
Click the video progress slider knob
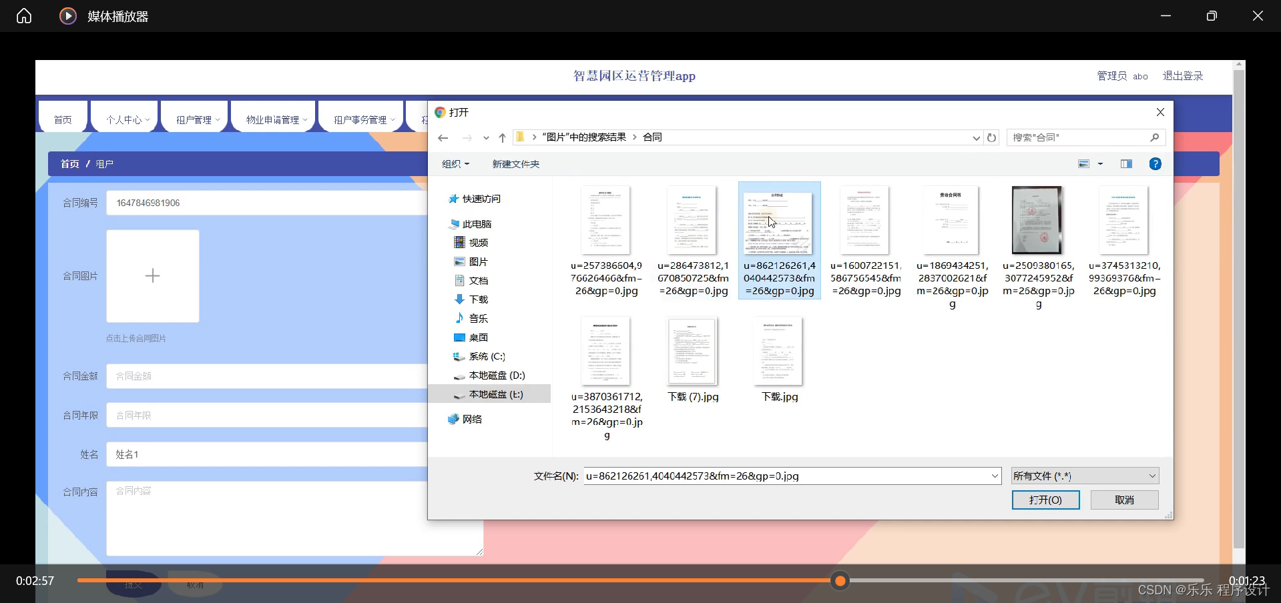pyautogui.click(x=840, y=581)
